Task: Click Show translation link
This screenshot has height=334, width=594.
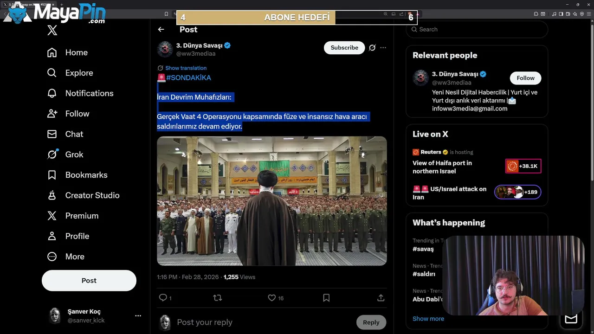Action: tap(186, 68)
